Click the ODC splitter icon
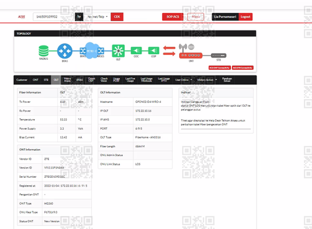 click(x=136, y=51)
